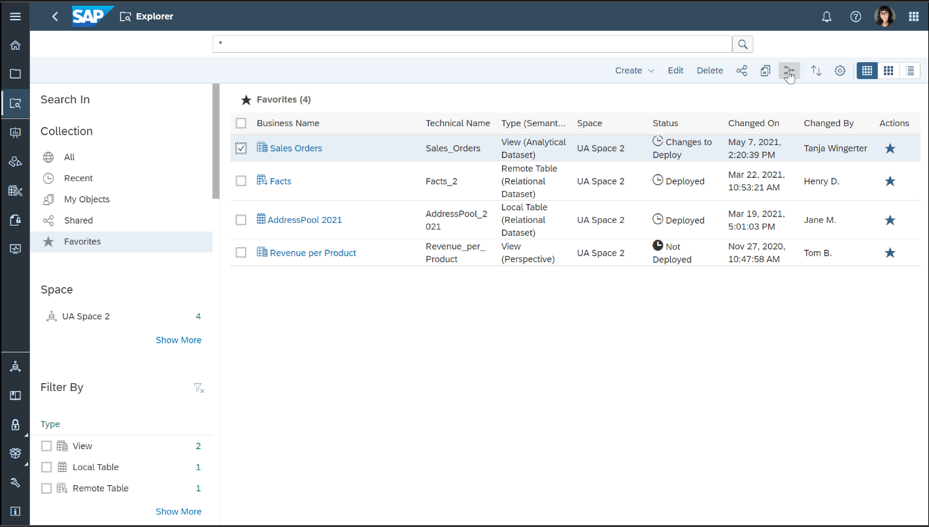Enable the Local Table type filter
Screen dimensions: 929x527
click(46, 467)
